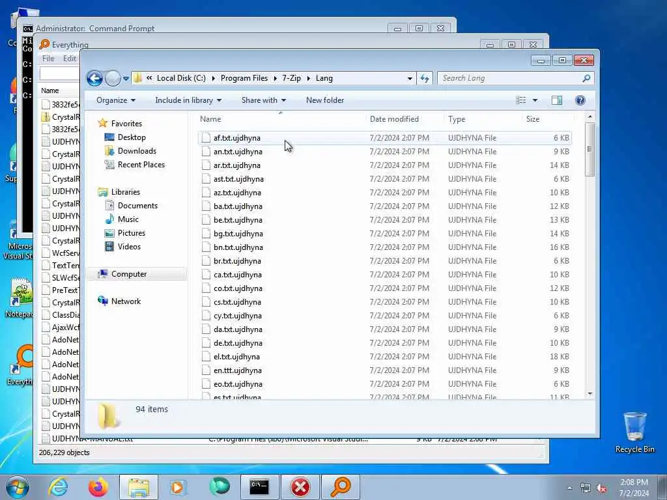The image size is (667, 500).
Task: Launch Internet Explorer from the taskbar
Action: [58, 487]
